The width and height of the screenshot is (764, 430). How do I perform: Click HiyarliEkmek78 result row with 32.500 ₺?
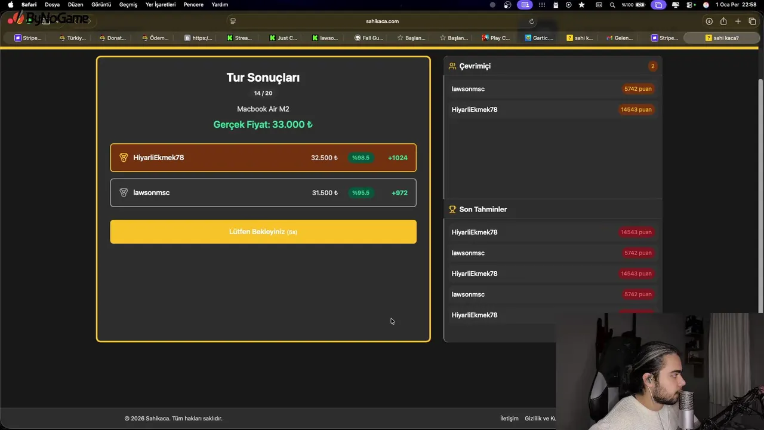pyautogui.click(x=263, y=158)
